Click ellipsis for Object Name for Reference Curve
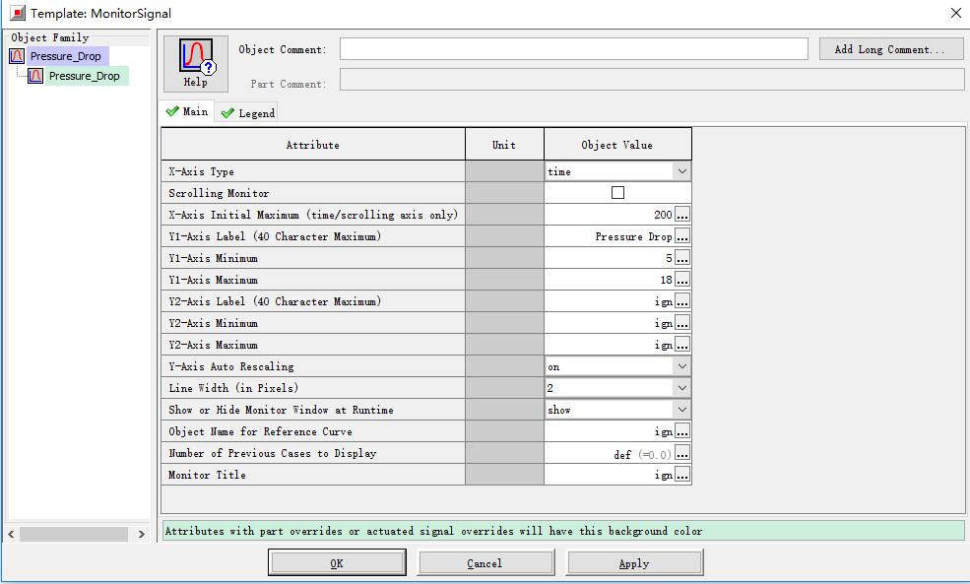Viewport: 970px width, 584px height. [682, 431]
